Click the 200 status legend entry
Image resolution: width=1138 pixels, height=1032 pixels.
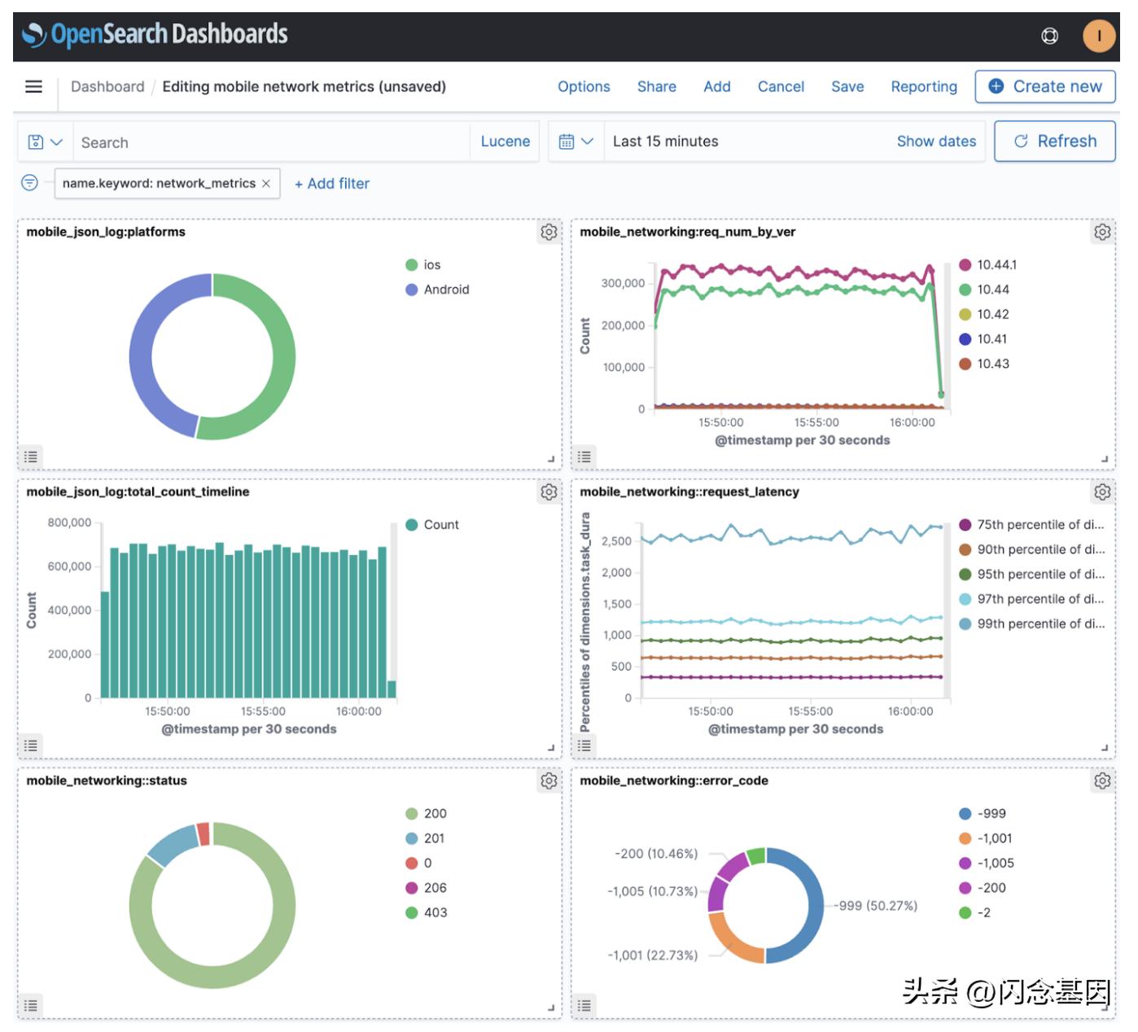[427, 814]
